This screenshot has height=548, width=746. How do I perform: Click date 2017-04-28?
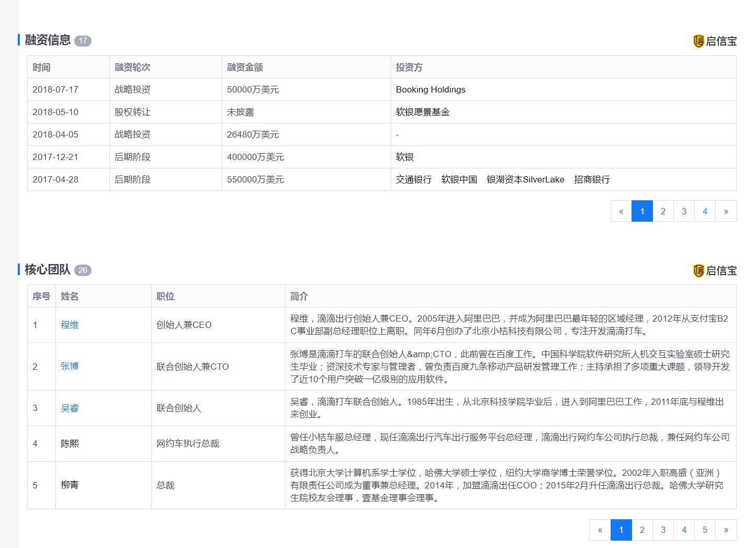click(x=55, y=179)
